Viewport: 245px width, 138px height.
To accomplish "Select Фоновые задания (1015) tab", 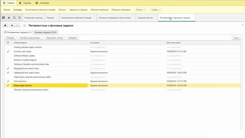I will tap(46, 32).
